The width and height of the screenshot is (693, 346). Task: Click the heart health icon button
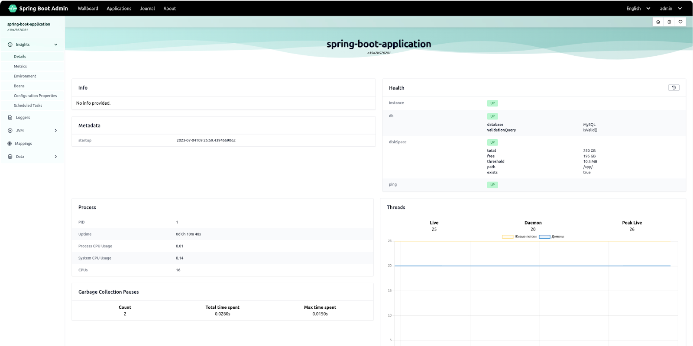(680, 22)
